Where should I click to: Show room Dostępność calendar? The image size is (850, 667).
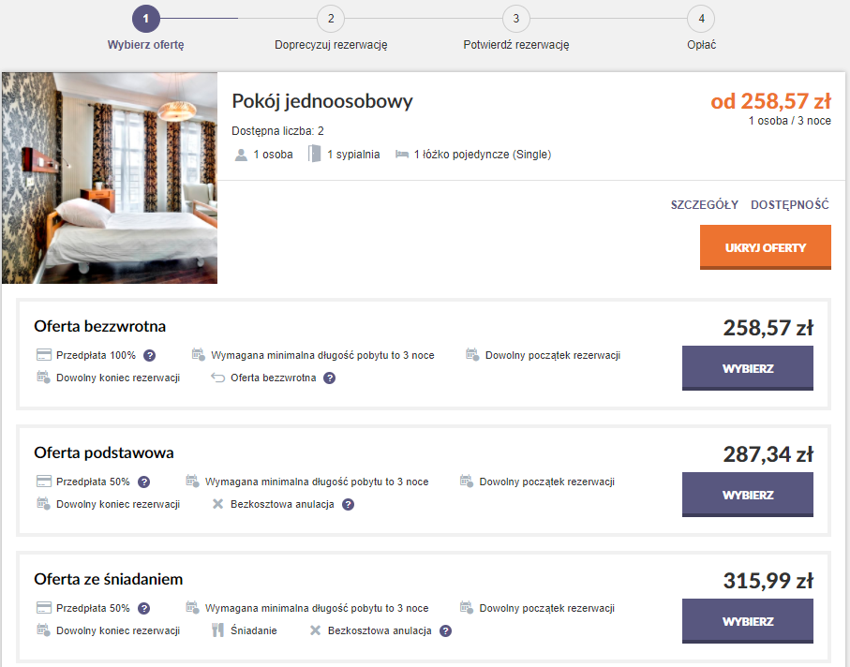point(789,205)
